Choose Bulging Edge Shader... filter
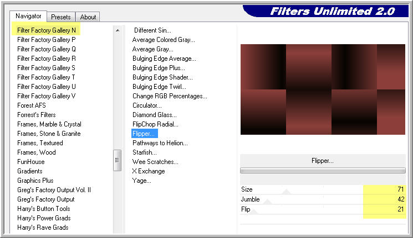Viewport: 413px width, 238px height. (x=162, y=77)
